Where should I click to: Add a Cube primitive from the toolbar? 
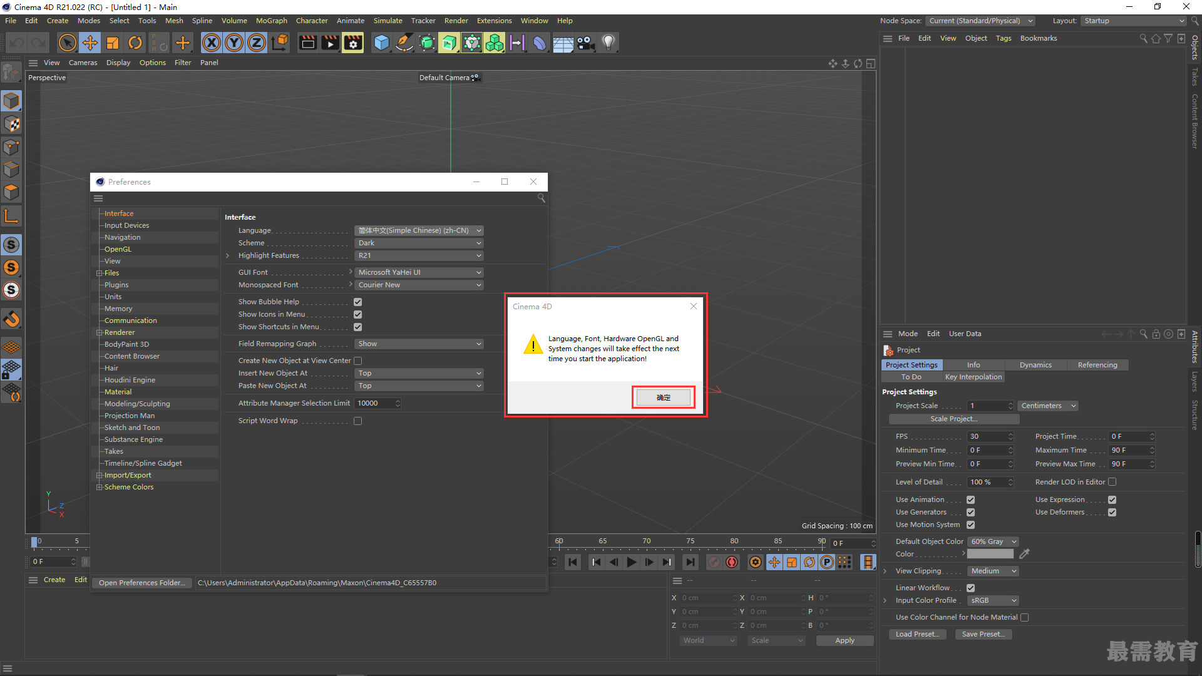coord(381,43)
